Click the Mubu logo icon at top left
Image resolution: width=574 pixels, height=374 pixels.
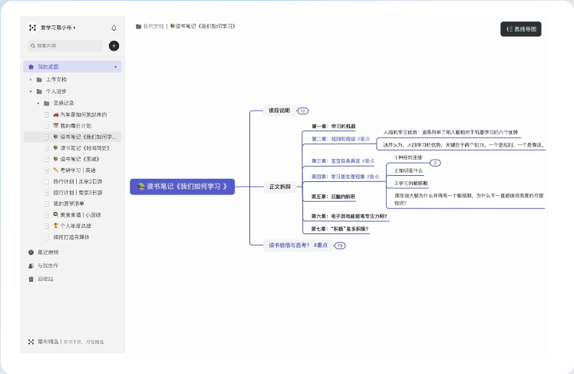pyautogui.click(x=32, y=28)
